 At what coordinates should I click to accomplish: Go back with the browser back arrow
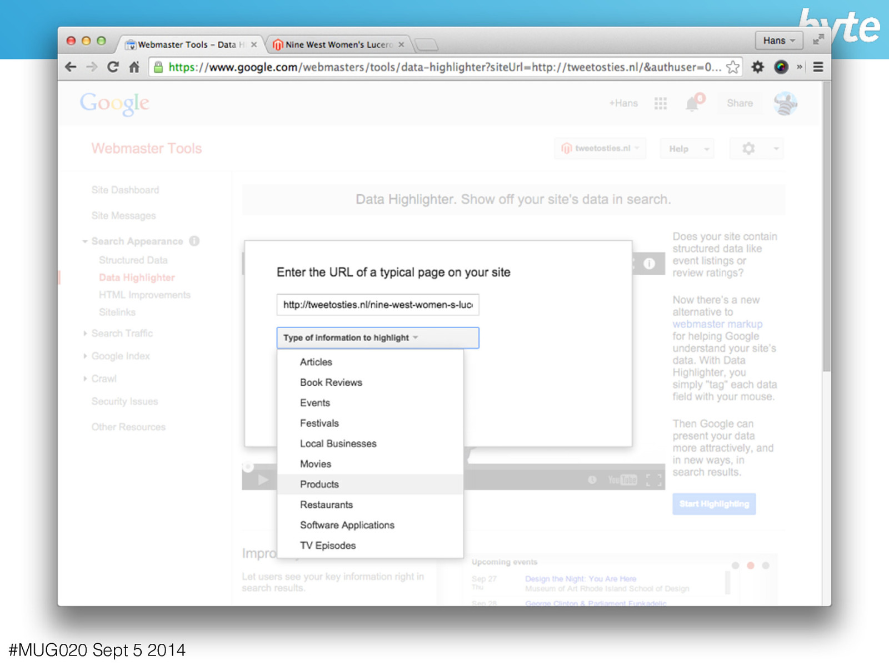coord(71,67)
